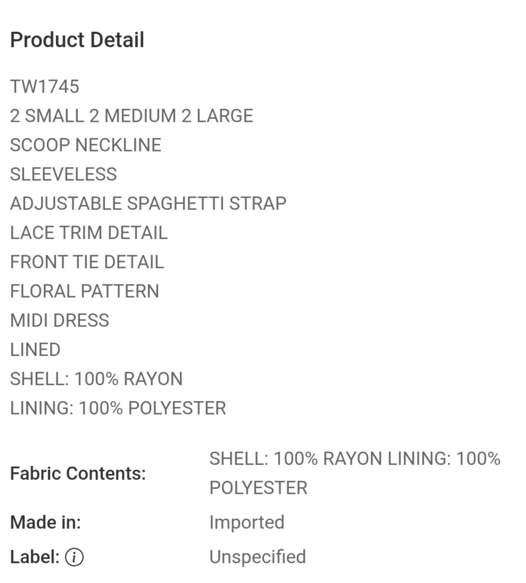The height and width of the screenshot is (583, 526).
Task: Click the SCOOP NECKLINE text
Action: (x=86, y=145)
